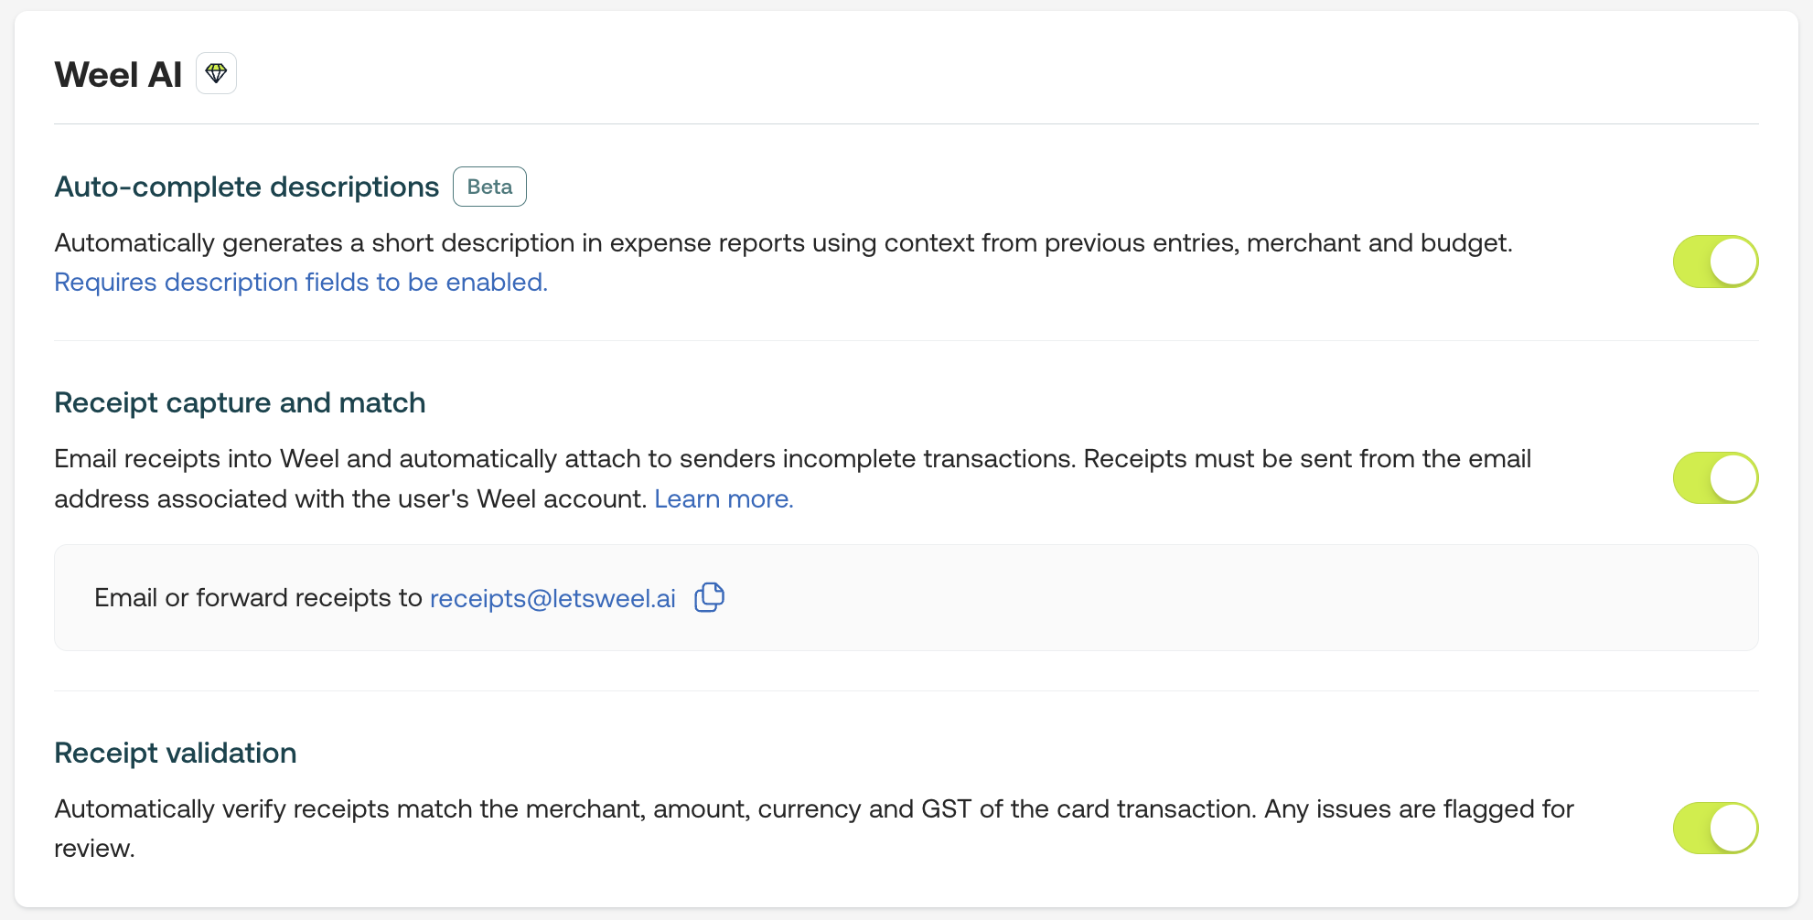Copy the receipts email address
This screenshot has height=920, width=1813.
(x=709, y=597)
